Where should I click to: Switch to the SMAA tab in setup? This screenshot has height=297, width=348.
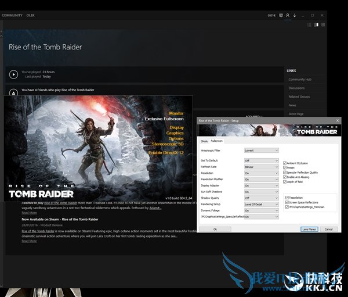click(204, 141)
